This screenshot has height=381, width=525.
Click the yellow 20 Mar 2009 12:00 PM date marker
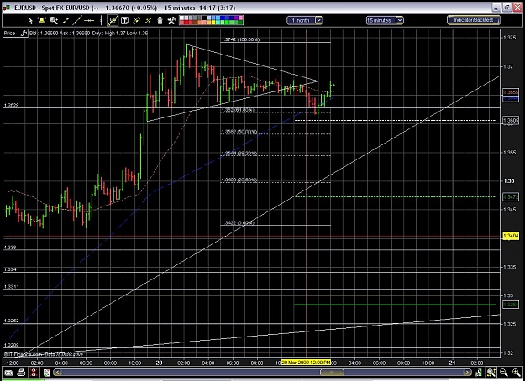[x=306, y=363]
